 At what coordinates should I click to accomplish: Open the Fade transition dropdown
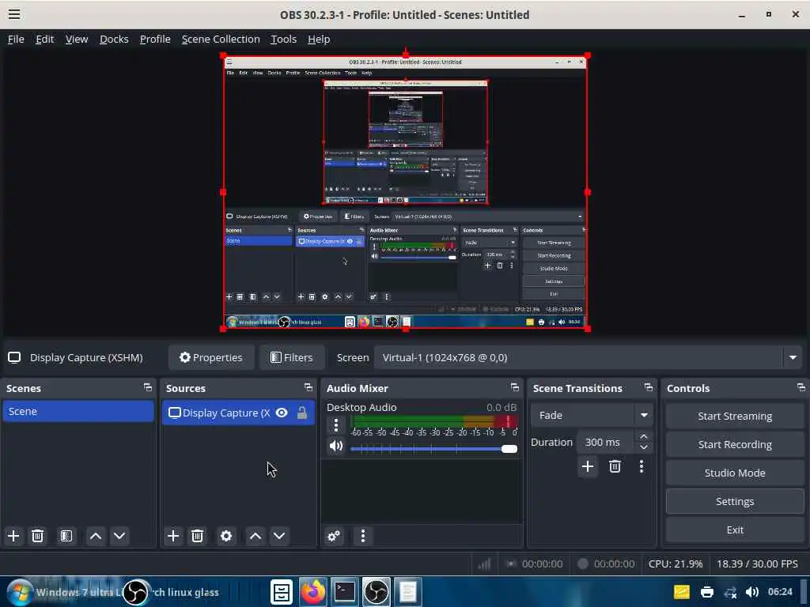pos(591,415)
